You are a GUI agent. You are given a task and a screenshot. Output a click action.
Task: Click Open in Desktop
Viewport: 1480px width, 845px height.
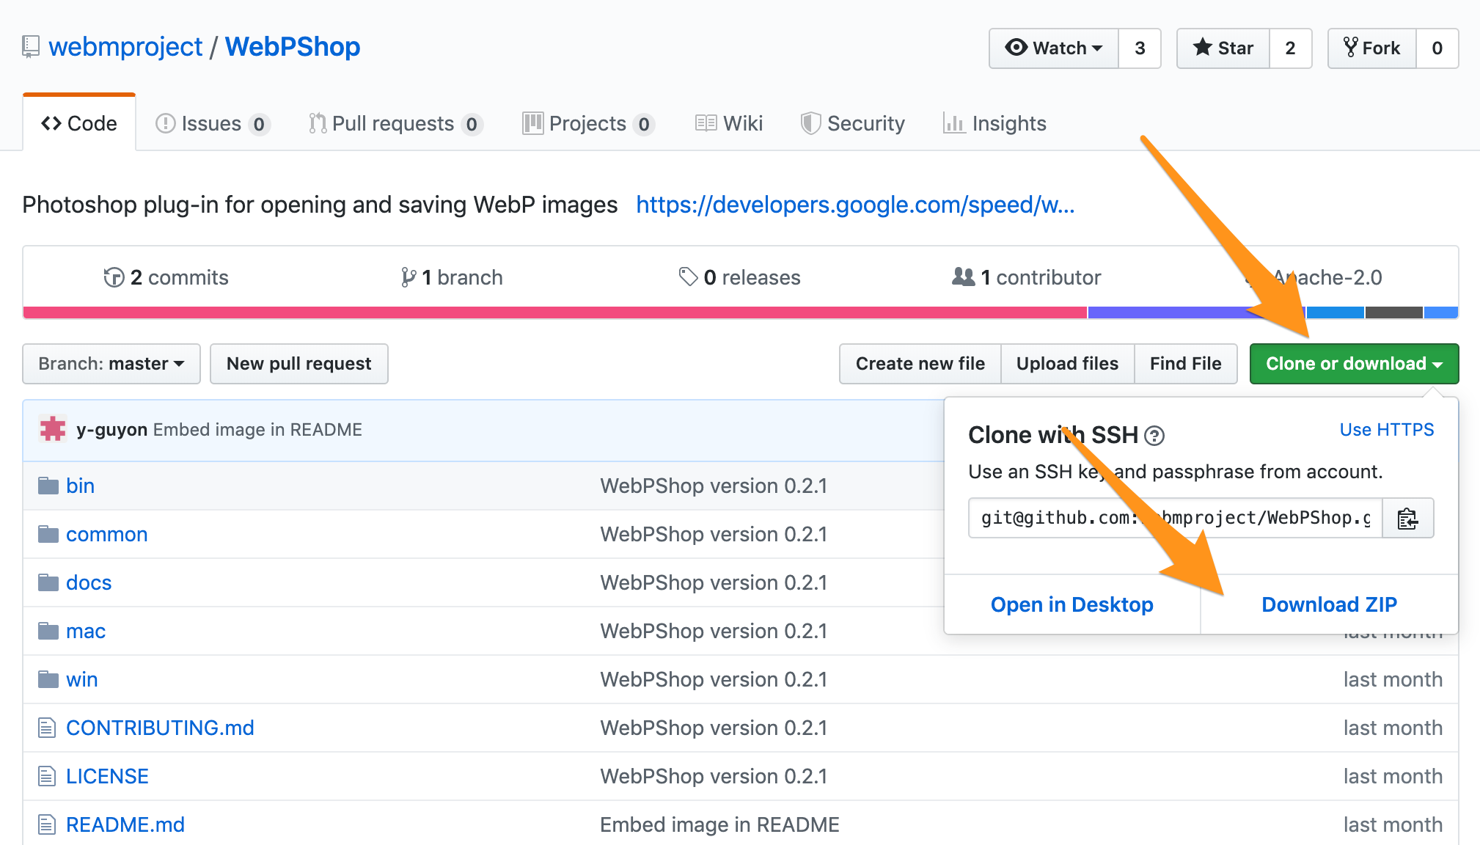coord(1072,604)
